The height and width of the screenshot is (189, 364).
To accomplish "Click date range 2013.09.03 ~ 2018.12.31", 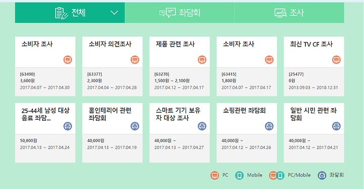I will click(x=313, y=87).
